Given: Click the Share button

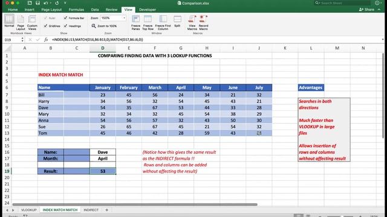Looking at the screenshot, I should tap(366, 10).
